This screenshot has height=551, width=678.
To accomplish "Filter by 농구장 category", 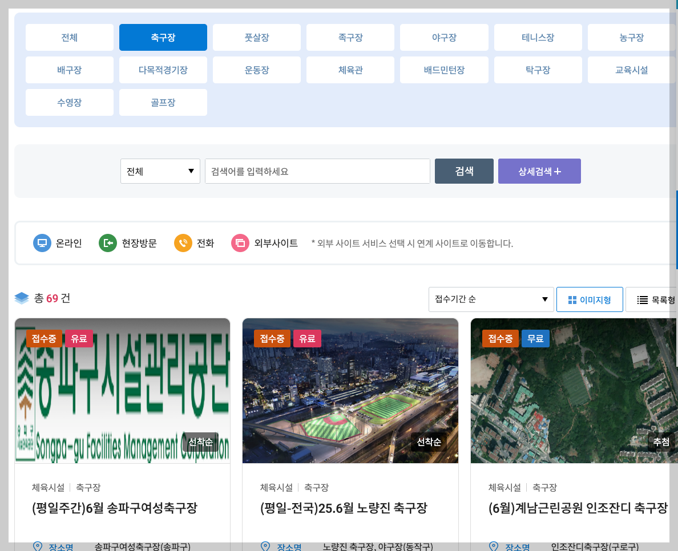I will tap(631, 37).
